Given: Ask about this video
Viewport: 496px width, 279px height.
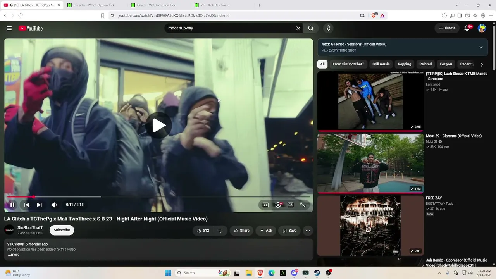Looking at the screenshot, I should [x=266, y=231].
